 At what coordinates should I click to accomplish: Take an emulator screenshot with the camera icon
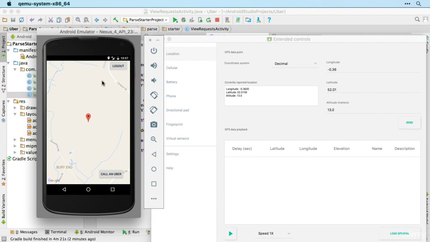[154, 124]
